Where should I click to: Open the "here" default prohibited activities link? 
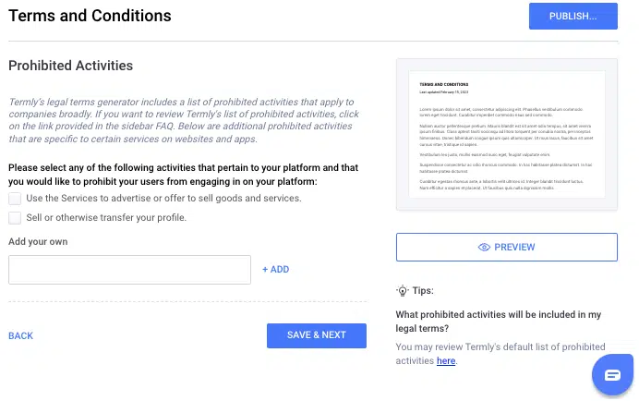click(x=446, y=360)
